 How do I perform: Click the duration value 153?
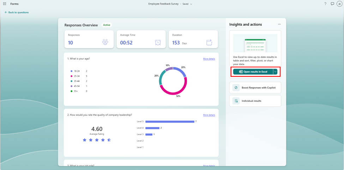[x=176, y=43]
